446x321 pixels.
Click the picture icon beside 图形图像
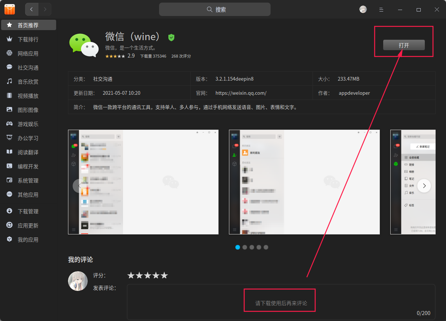(9, 110)
